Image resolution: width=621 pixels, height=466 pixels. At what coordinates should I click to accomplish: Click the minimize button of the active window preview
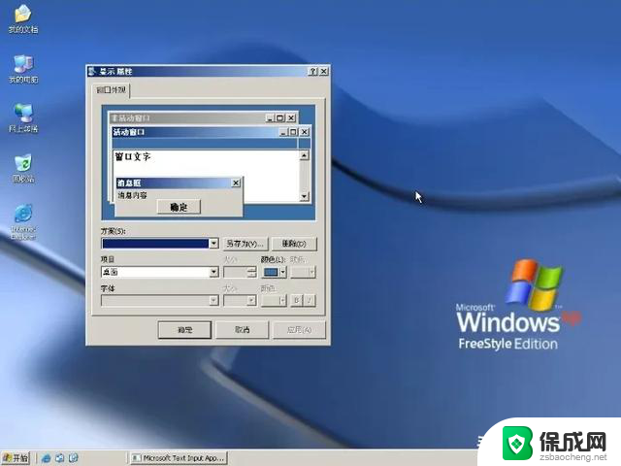click(282, 132)
